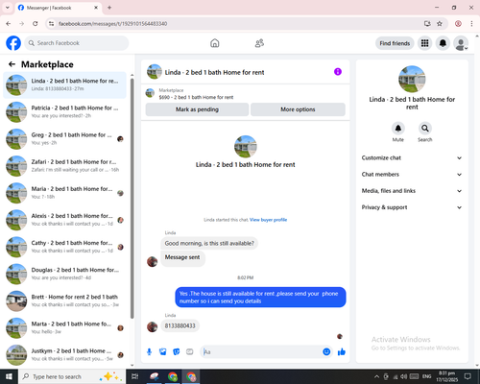Choose a GIF icon
Viewport: 480px width, 384px height.
[x=190, y=352]
